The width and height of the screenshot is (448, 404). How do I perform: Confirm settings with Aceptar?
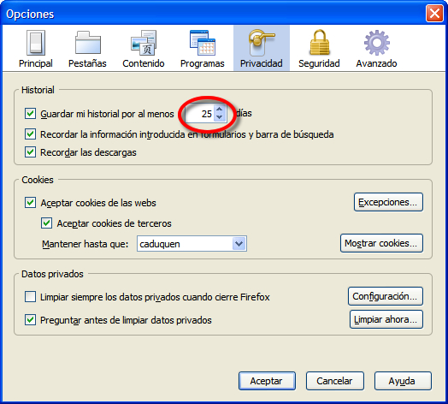(267, 381)
